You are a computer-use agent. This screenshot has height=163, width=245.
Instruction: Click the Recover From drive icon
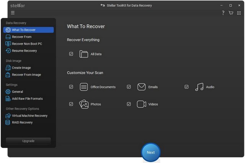pos(8,37)
